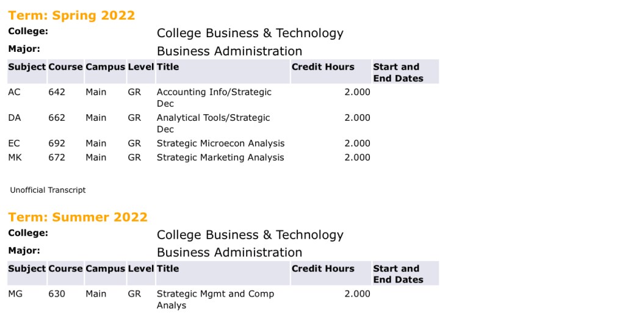Image resolution: width=625 pixels, height=321 pixels.
Task: Click Accounting Info/Strategic Dec course title
Action: click(214, 98)
